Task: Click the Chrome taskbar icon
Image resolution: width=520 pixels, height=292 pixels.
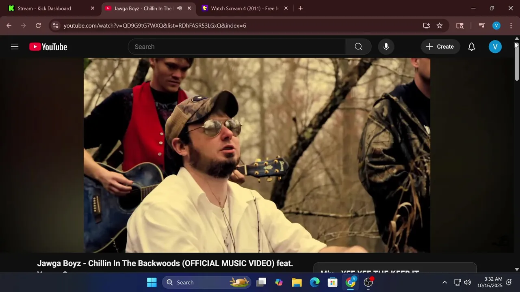Action: click(x=350, y=282)
